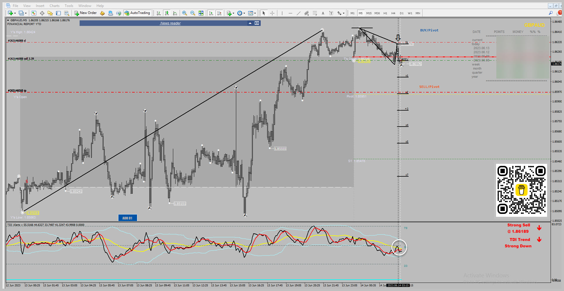Zoom out of the chart
The image size is (564, 291).
coord(193,13)
